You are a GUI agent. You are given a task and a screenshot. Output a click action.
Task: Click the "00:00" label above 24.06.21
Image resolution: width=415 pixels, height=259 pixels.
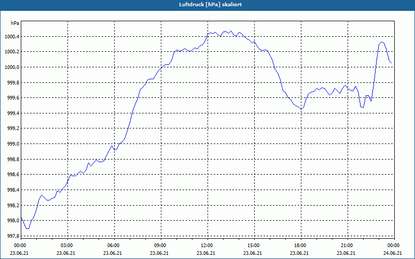[394, 246]
